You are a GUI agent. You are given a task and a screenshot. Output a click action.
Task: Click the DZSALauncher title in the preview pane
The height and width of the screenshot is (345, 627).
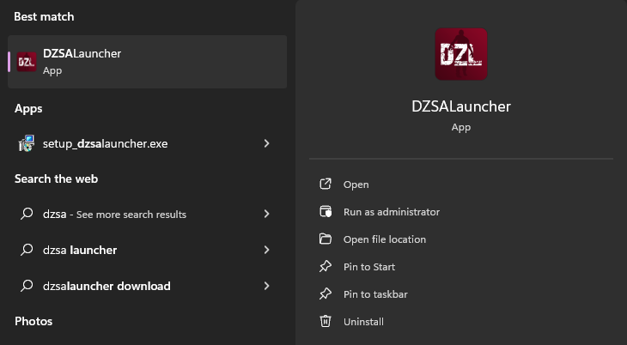(461, 106)
